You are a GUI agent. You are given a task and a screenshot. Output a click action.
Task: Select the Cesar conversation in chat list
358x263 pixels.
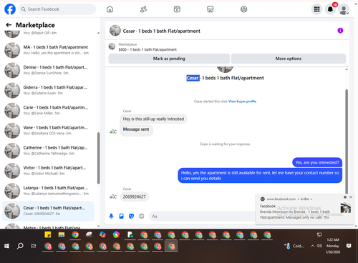click(x=48, y=211)
